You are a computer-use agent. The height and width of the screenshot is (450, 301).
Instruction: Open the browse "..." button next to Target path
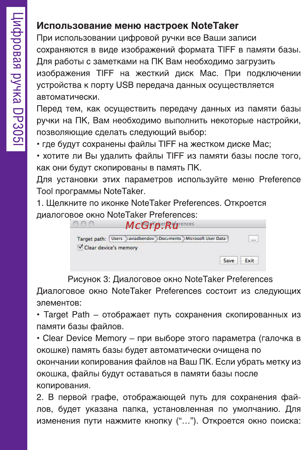[x=253, y=239]
